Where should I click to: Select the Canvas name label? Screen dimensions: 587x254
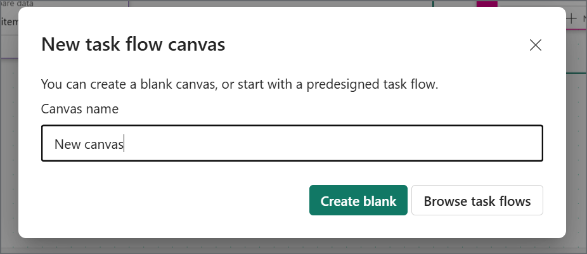coord(80,109)
